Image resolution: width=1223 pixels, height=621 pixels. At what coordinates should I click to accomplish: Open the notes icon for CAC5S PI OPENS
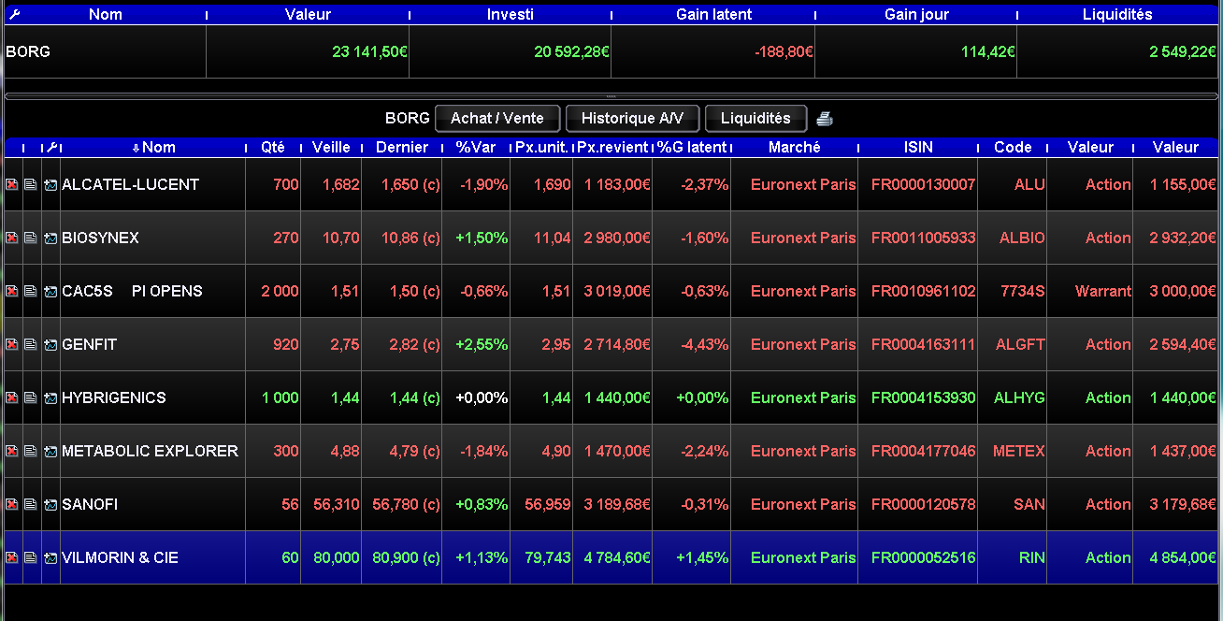pyautogui.click(x=30, y=292)
